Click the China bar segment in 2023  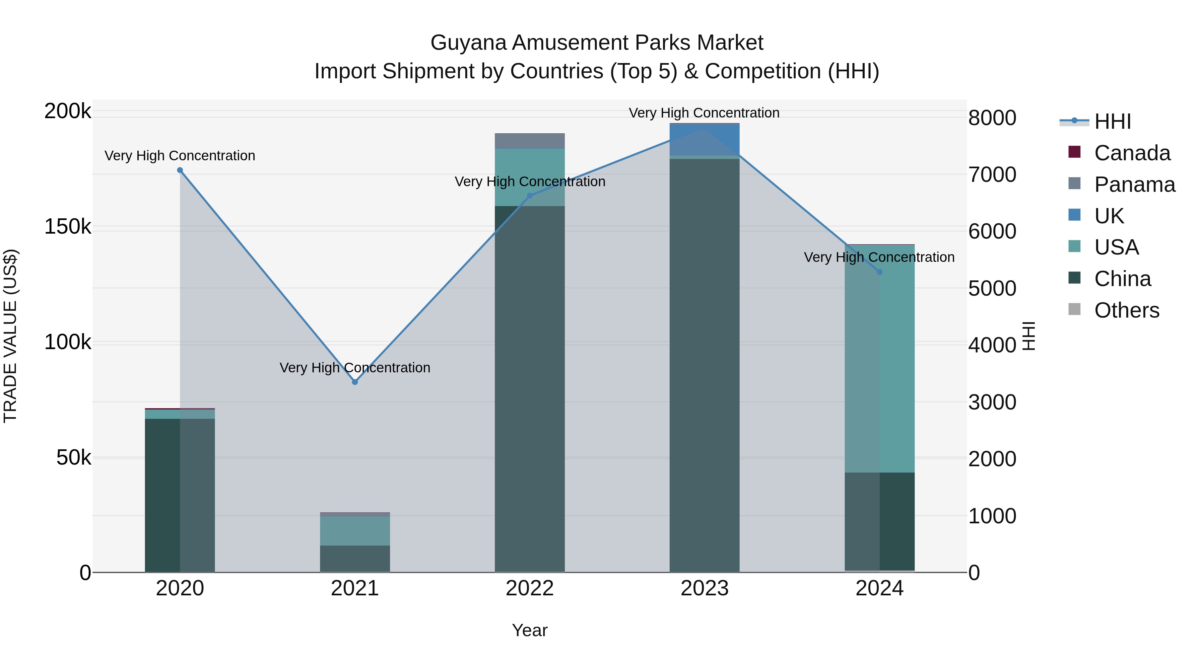click(x=704, y=365)
